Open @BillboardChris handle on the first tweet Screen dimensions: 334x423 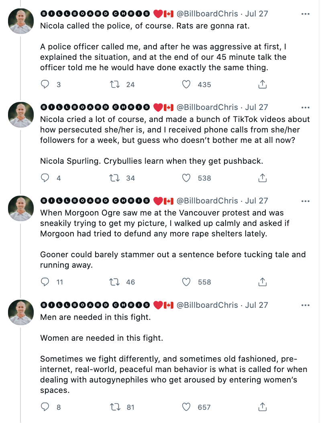click(x=207, y=14)
